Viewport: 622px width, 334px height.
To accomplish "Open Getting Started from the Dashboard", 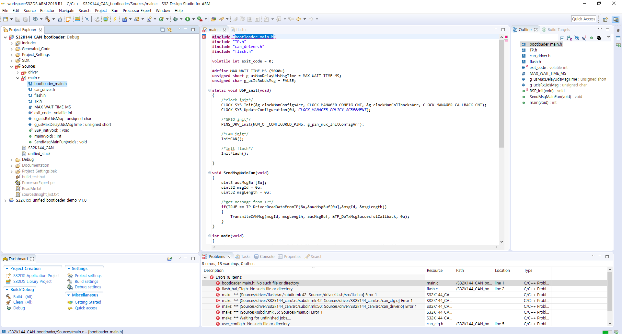I will click(x=87, y=302).
